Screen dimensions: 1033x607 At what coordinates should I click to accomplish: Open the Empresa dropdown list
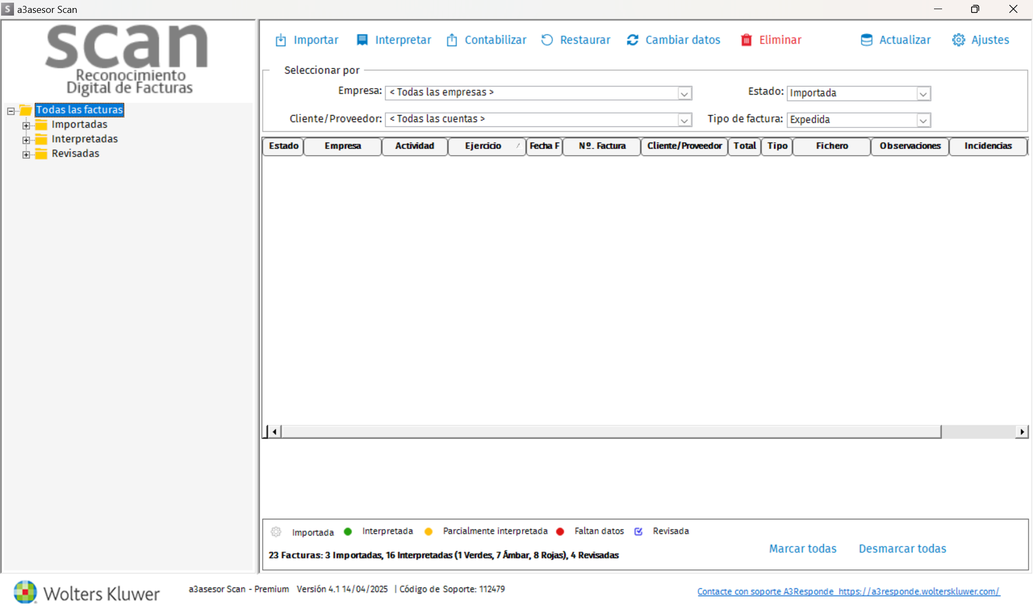pyautogui.click(x=684, y=94)
